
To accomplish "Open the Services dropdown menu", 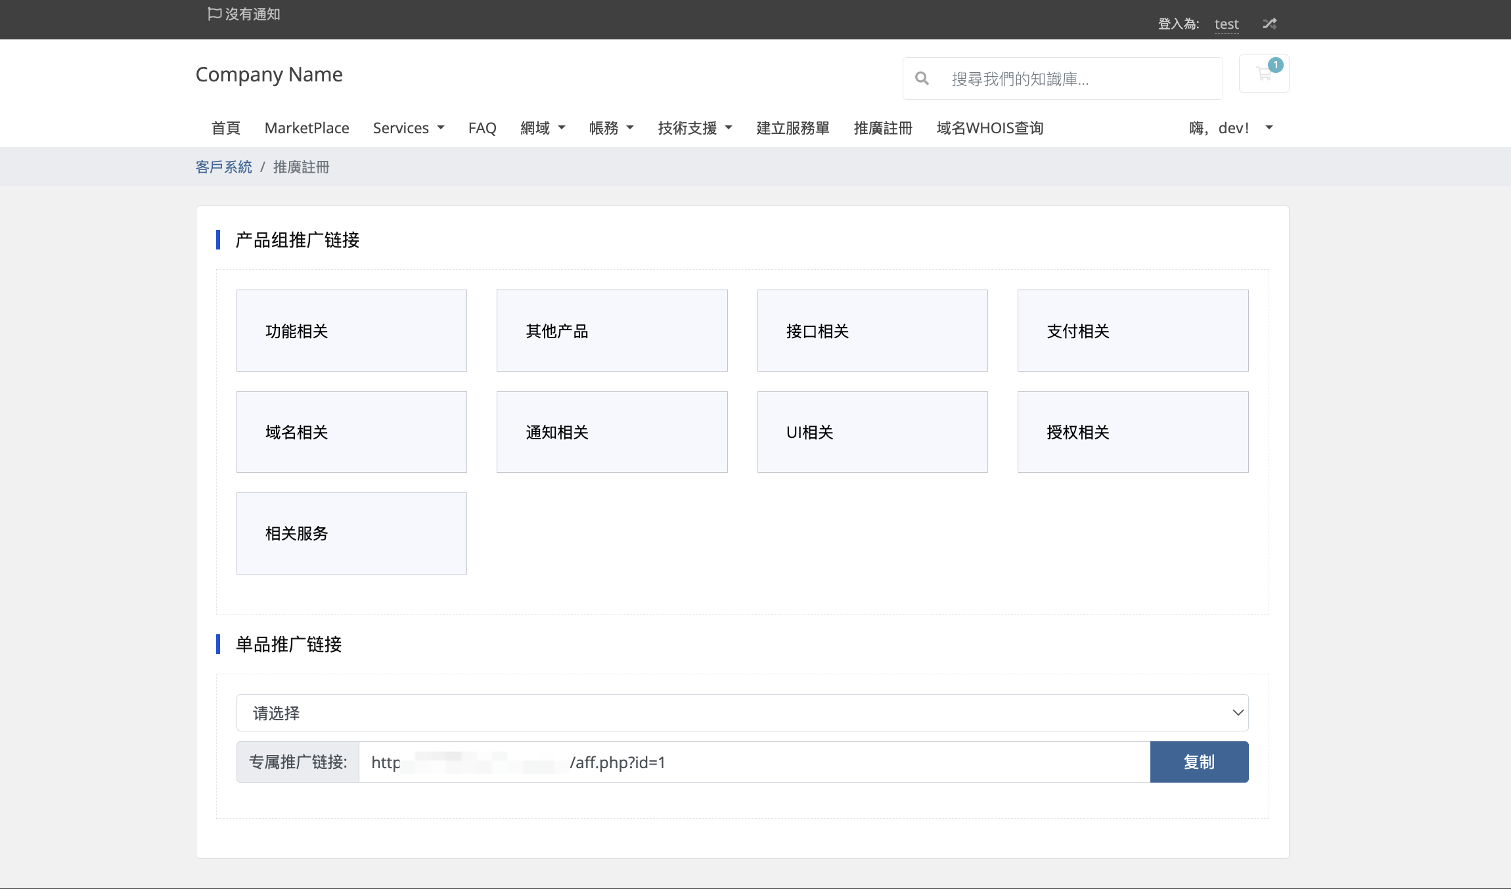I will pos(408,128).
